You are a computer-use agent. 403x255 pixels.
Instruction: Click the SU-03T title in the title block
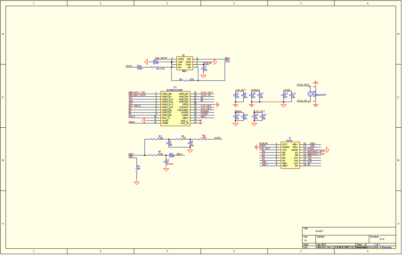click(319, 231)
